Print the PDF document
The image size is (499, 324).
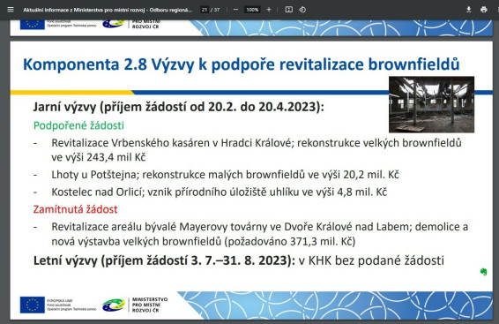click(484, 10)
